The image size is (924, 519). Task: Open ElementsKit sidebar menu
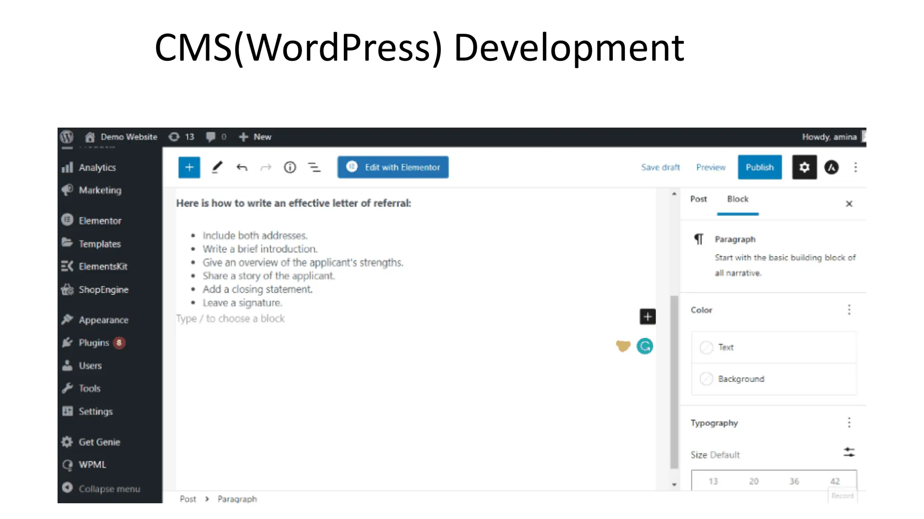(x=95, y=266)
